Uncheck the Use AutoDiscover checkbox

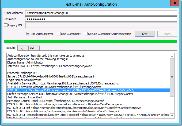pyautogui.click(x=28, y=34)
